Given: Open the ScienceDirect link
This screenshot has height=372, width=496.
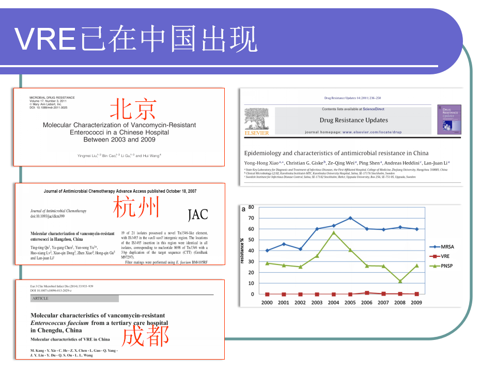Looking at the screenshot, I should (x=377, y=109).
